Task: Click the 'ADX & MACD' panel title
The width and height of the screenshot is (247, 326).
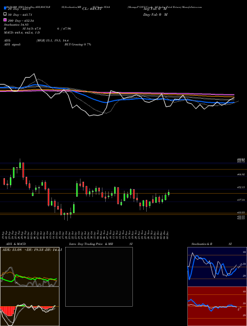Action: (16, 244)
